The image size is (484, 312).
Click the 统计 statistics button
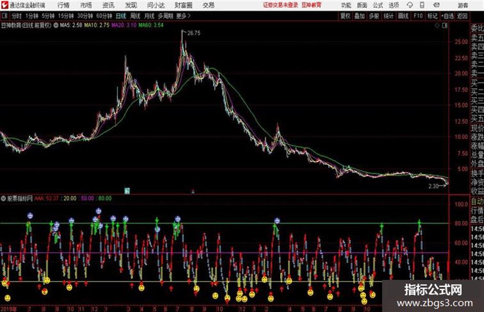coord(389,16)
